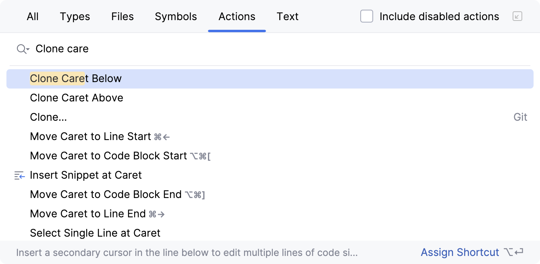Choose Select Single Line at Caret
Image resolution: width=540 pixels, height=264 pixels.
(x=95, y=233)
